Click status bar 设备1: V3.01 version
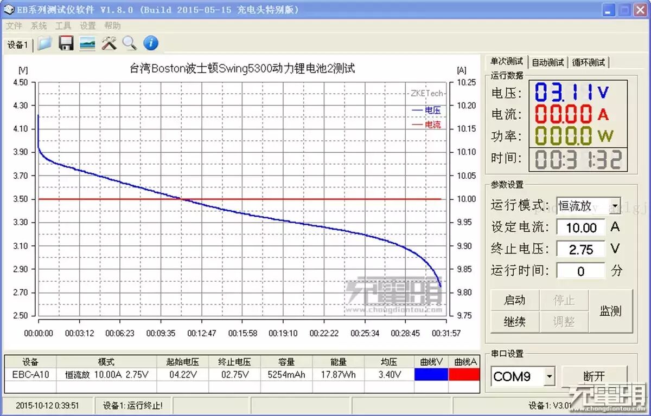This screenshot has width=651, height=416. 551,405
